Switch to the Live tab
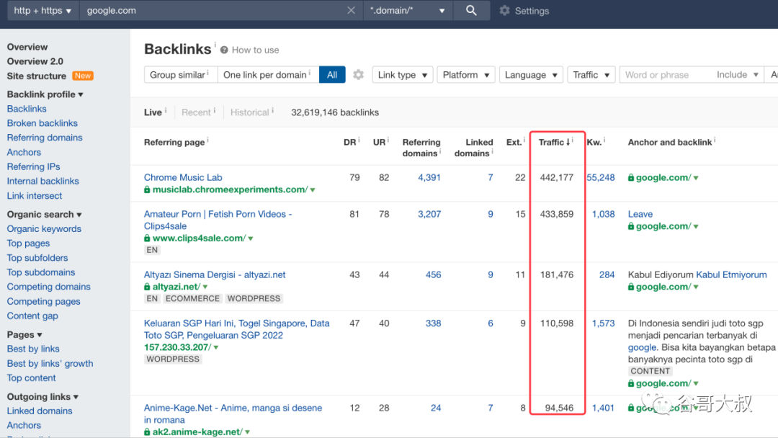 click(x=153, y=112)
